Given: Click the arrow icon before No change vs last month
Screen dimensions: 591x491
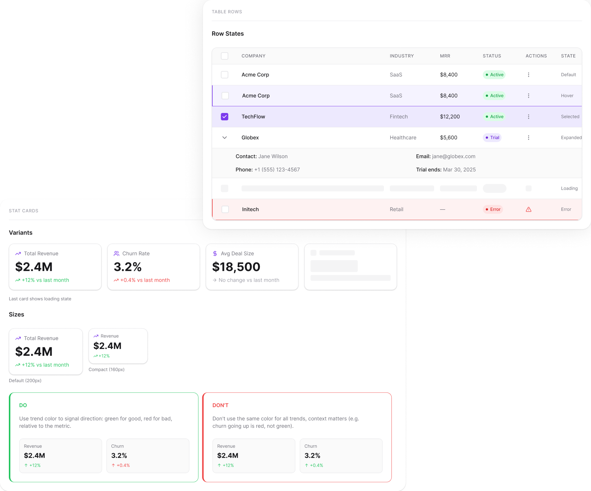Looking at the screenshot, I should pyautogui.click(x=214, y=280).
